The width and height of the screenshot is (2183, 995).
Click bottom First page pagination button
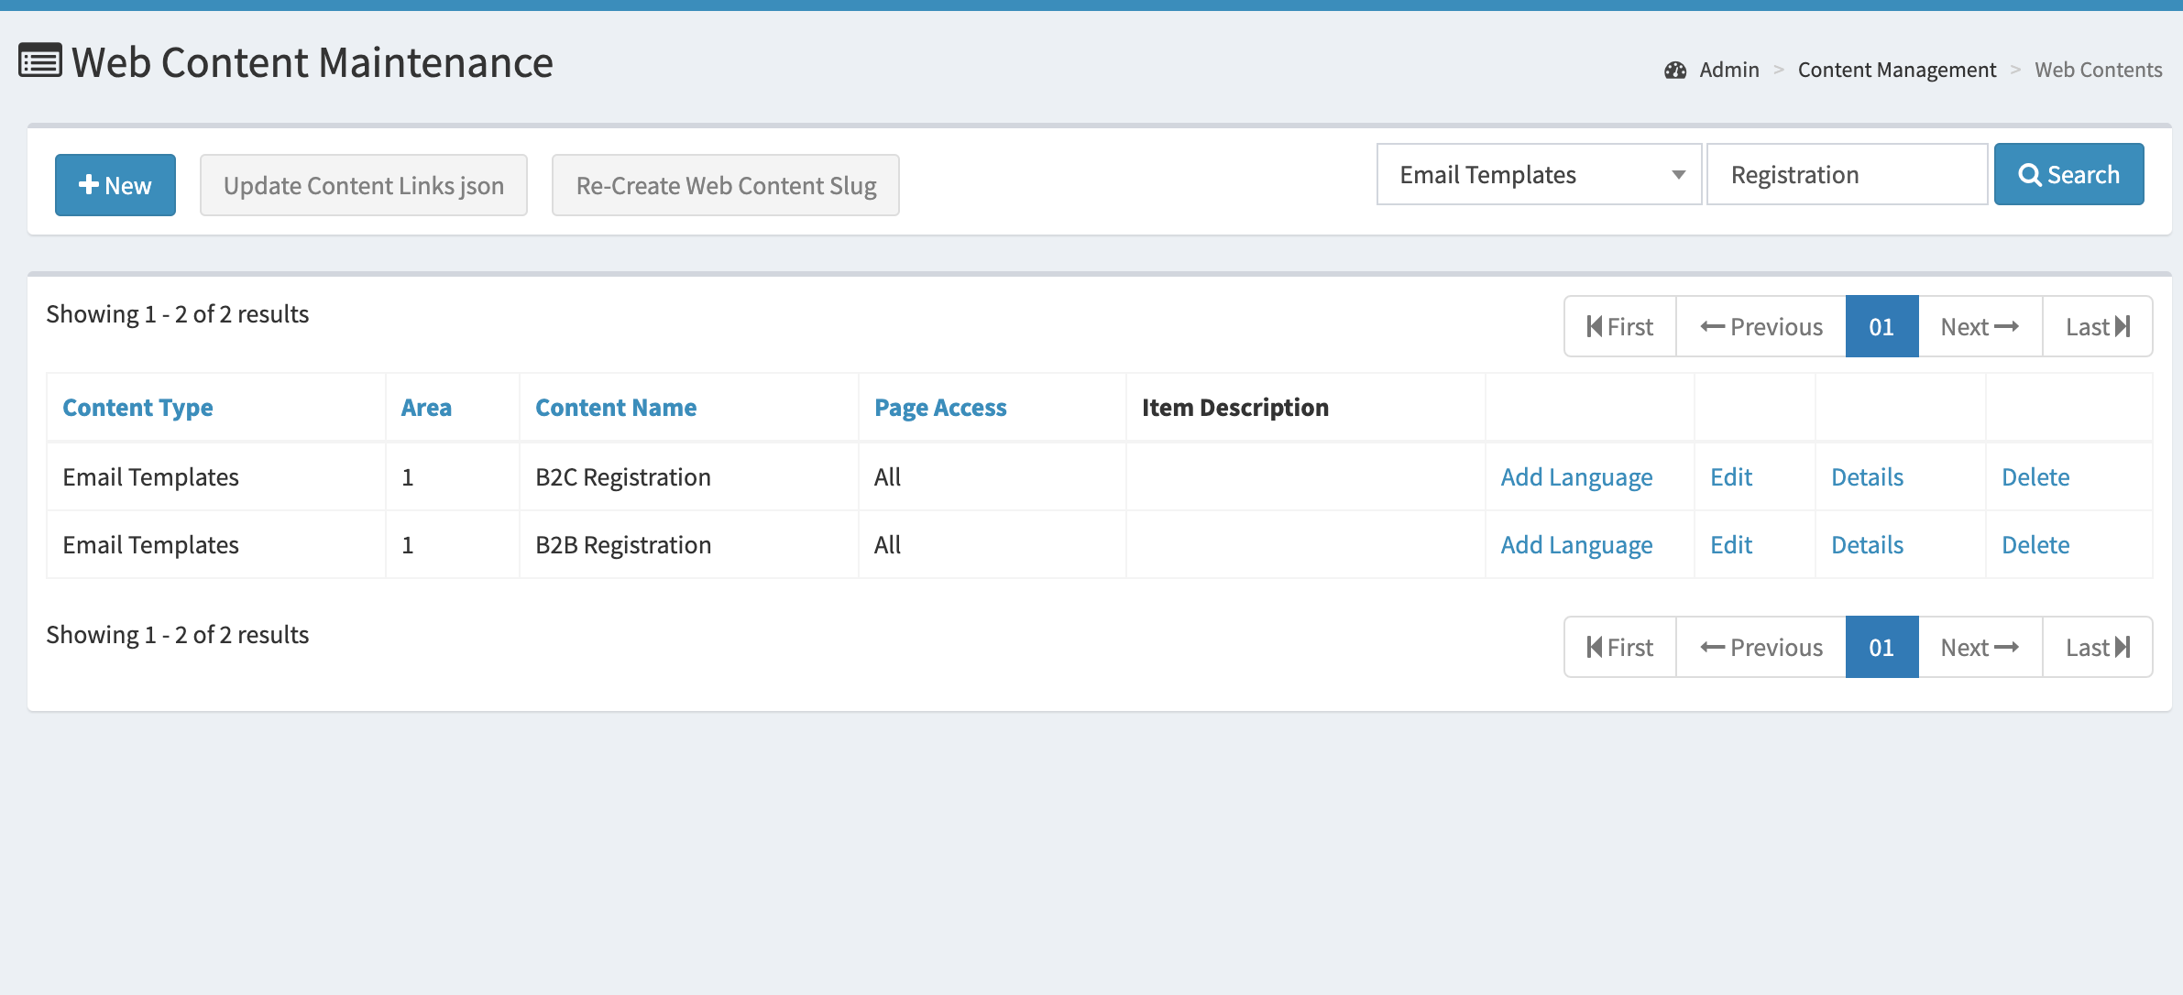pyautogui.click(x=1620, y=648)
